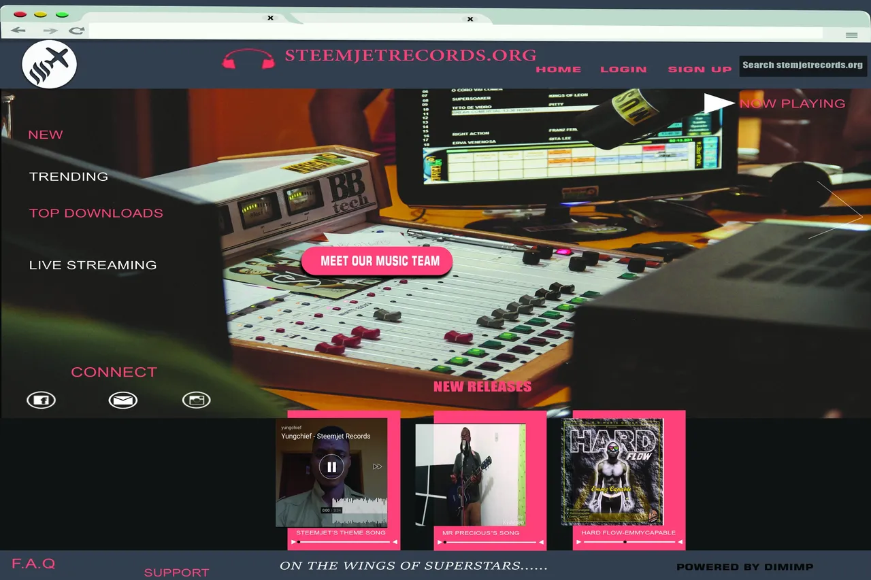Click the NOW PLAYING label
The width and height of the screenshot is (871, 580).
792,103
